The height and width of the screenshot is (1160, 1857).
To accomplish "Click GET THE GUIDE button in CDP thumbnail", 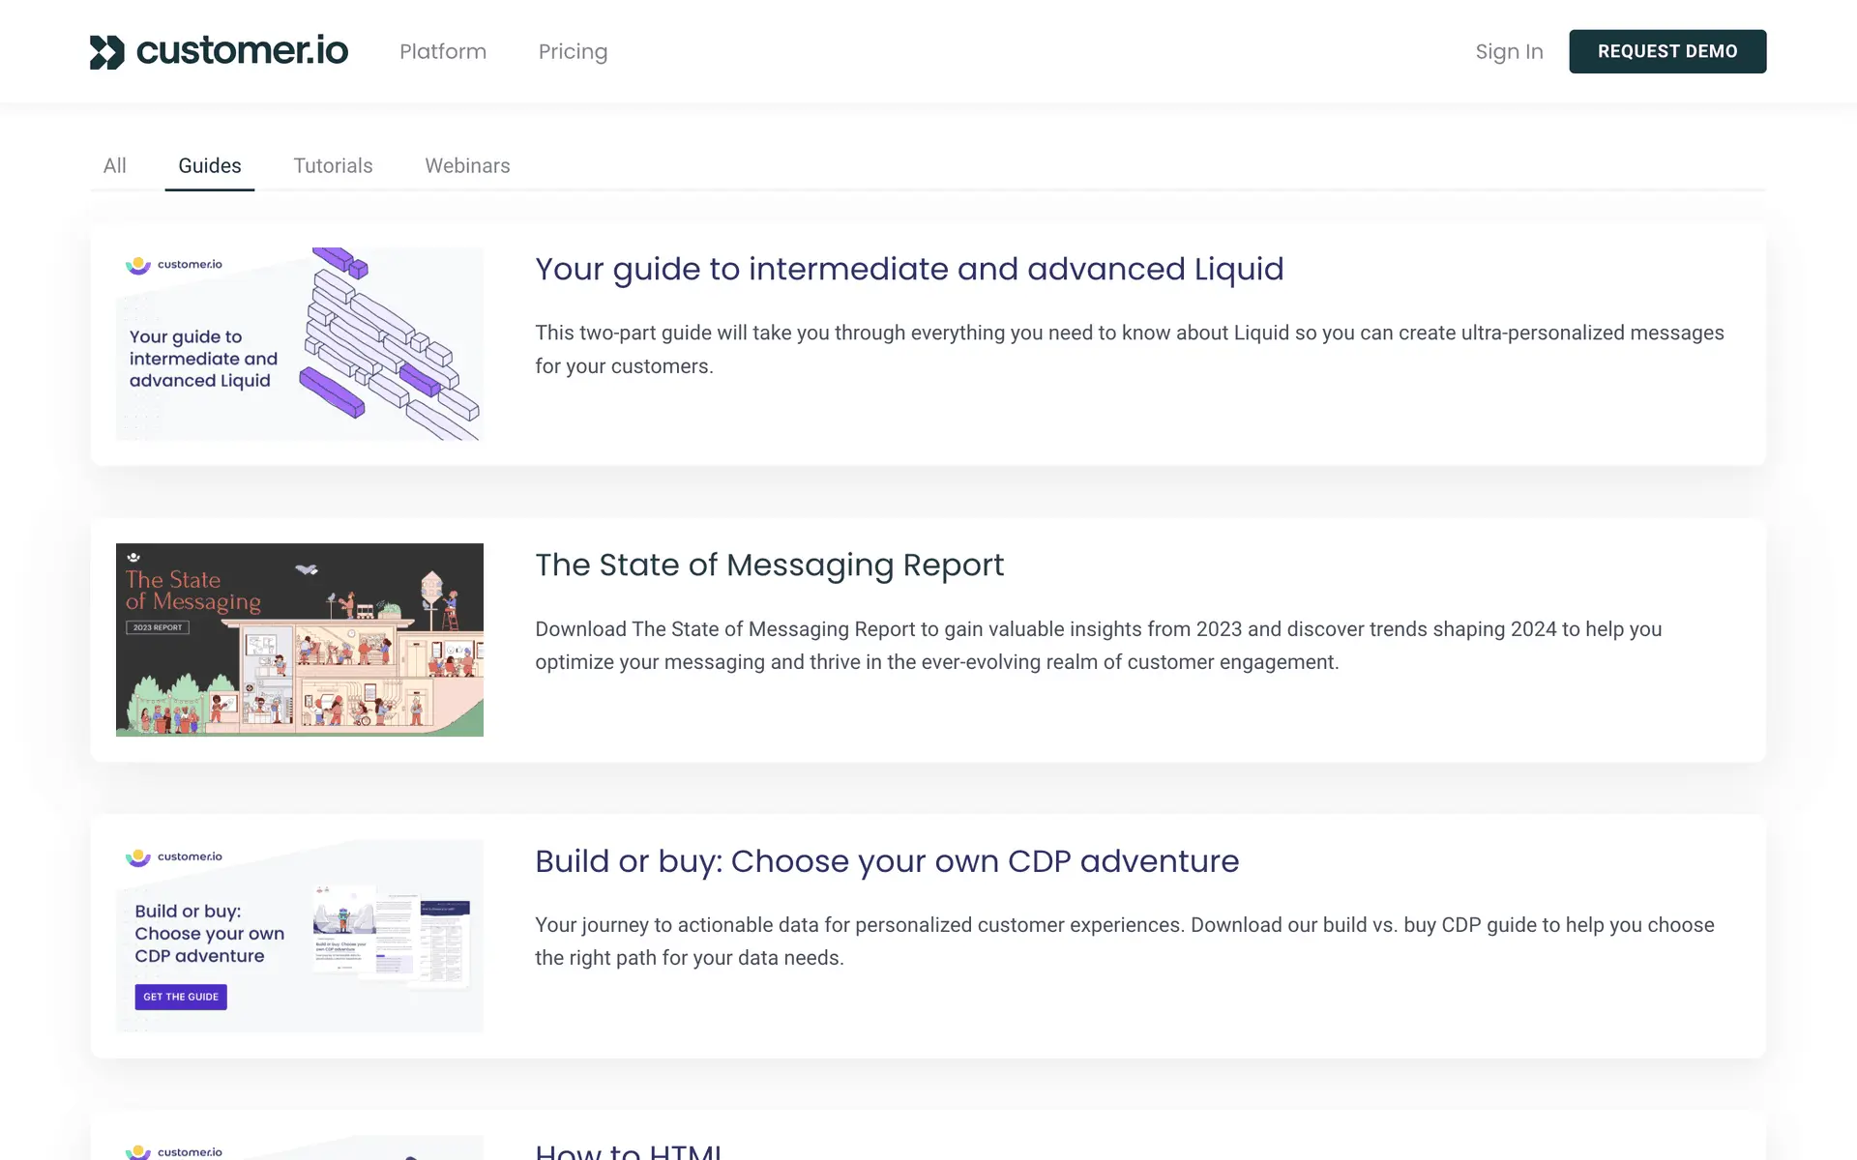I will 181,997.
